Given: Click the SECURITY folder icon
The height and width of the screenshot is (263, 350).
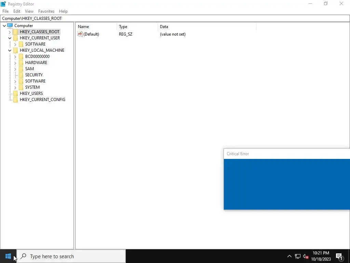Looking at the screenshot, I should (x=21, y=75).
